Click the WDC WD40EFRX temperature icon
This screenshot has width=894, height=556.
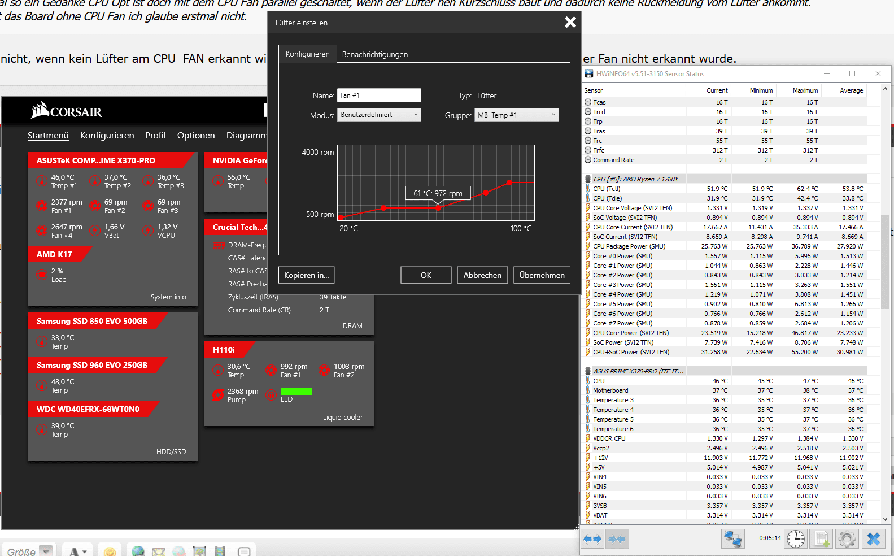pos(41,429)
